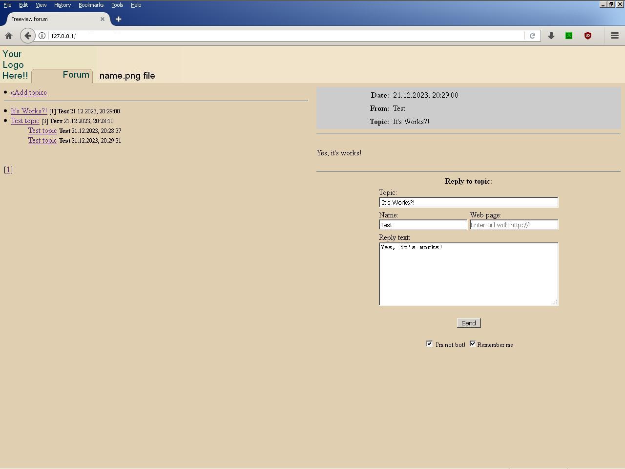625x469 pixels.
Task: Click the browser Home icon
Action: (9, 36)
